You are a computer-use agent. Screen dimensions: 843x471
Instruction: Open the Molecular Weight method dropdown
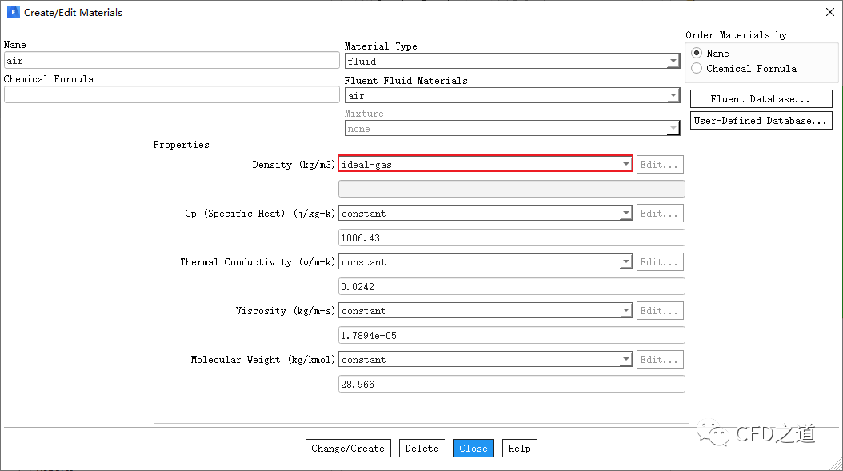click(x=486, y=360)
